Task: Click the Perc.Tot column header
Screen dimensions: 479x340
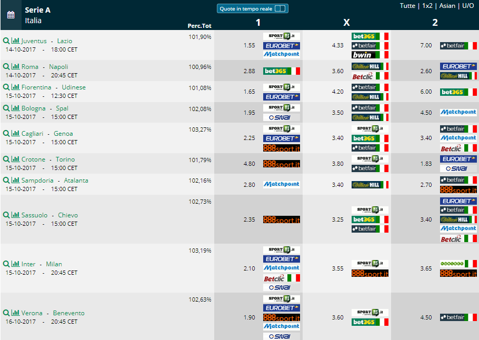Action: point(199,26)
